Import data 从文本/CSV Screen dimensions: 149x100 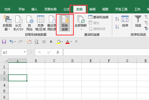(x=18, y=23)
